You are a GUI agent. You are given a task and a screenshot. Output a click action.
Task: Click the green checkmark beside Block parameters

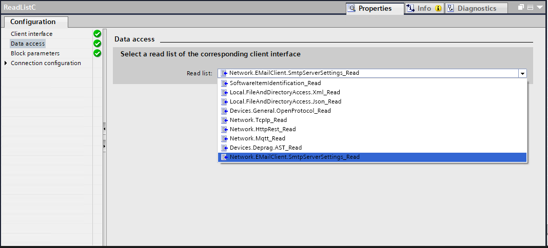coord(97,53)
